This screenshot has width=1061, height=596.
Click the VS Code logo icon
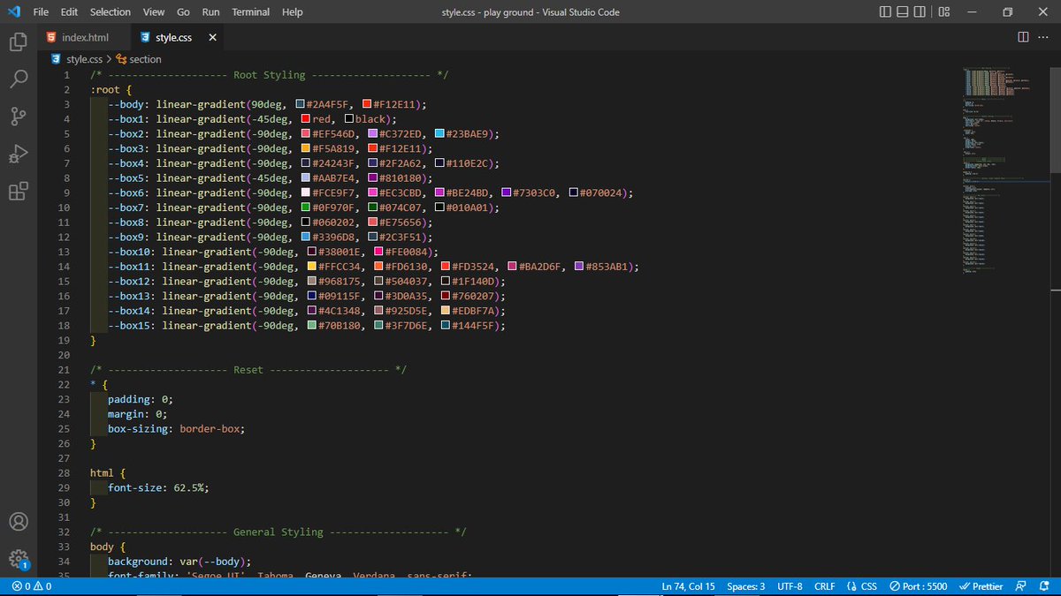pos(13,11)
